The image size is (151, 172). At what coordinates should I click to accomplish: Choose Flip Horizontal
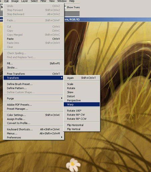82,125
